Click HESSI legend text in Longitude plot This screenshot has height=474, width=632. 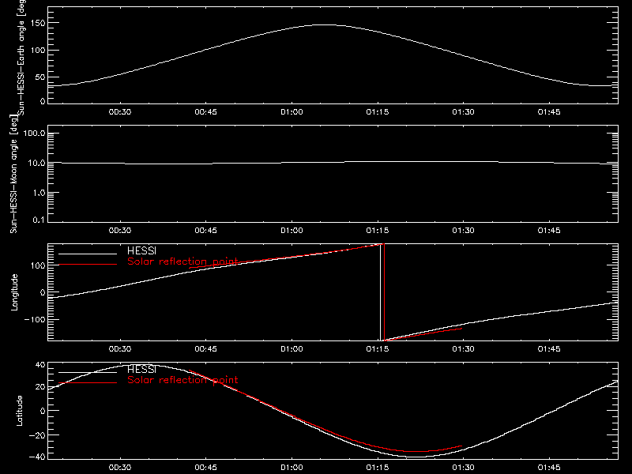(x=141, y=250)
